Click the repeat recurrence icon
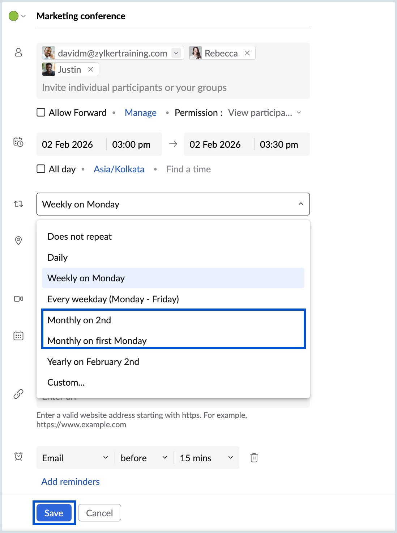397x533 pixels. (x=18, y=204)
